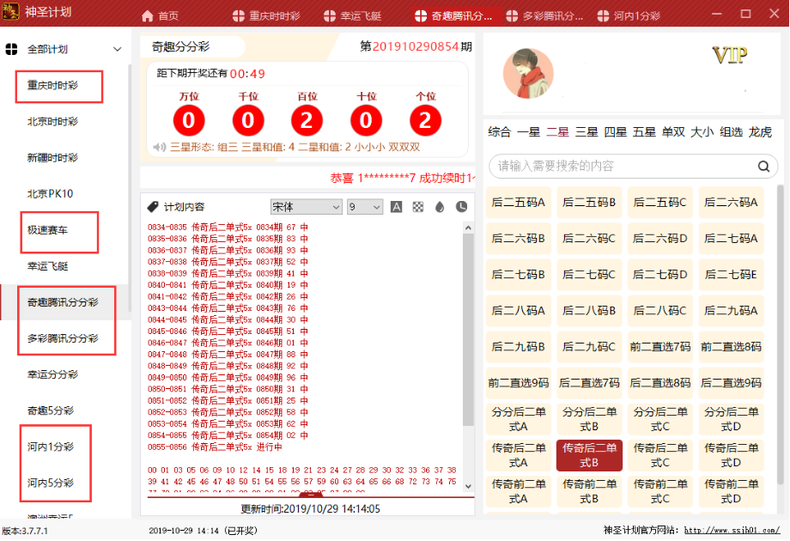Open the 宋体 font dropdown
The height and width of the screenshot is (541, 790).
[306, 207]
